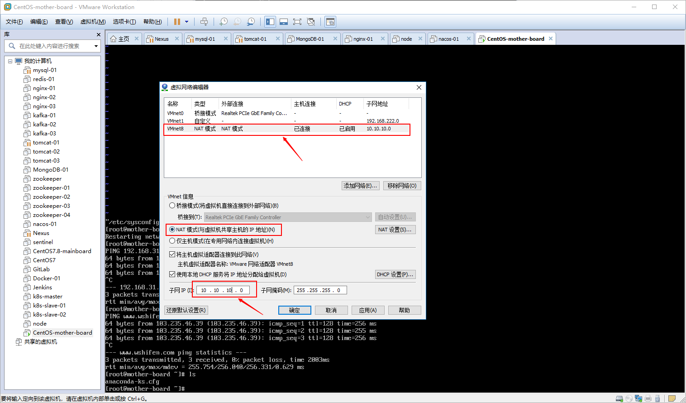Revert the VM to its snapshot

click(x=237, y=22)
